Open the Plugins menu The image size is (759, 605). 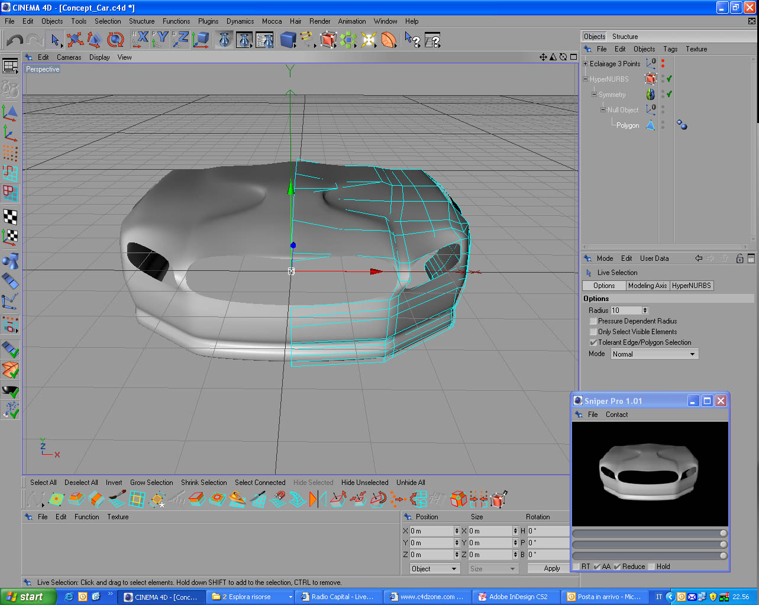208,21
